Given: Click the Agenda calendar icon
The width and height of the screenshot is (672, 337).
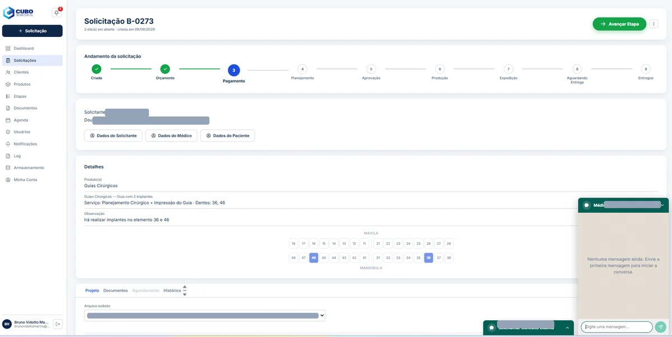Looking at the screenshot, I should [8, 120].
